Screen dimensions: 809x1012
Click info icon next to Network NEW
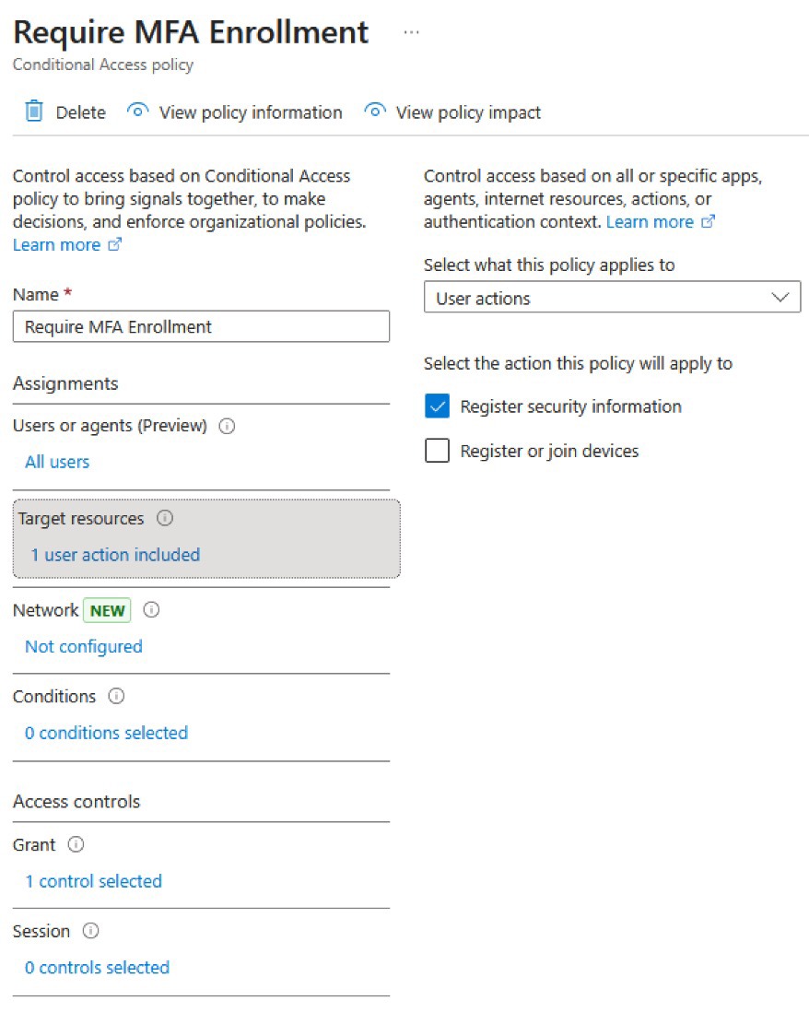[x=152, y=610]
